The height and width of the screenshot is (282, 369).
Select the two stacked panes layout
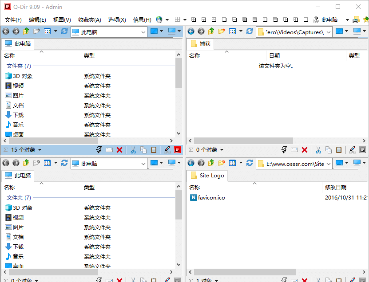(x=234, y=20)
